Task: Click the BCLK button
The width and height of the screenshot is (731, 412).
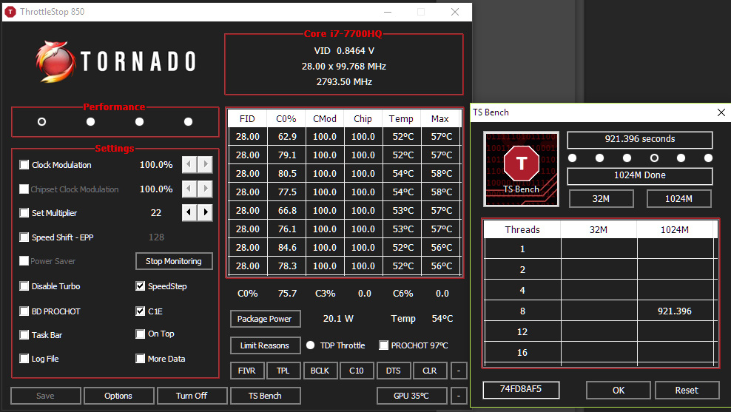Action: pos(320,371)
